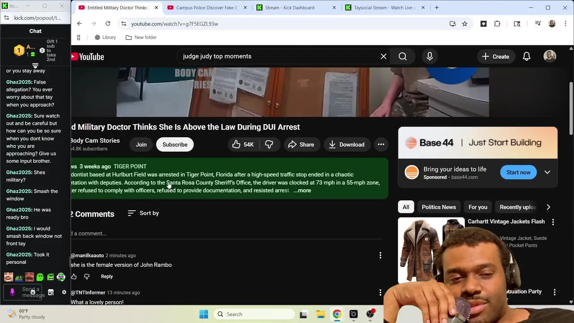Install app icon in address bar

[x=452, y=24]
